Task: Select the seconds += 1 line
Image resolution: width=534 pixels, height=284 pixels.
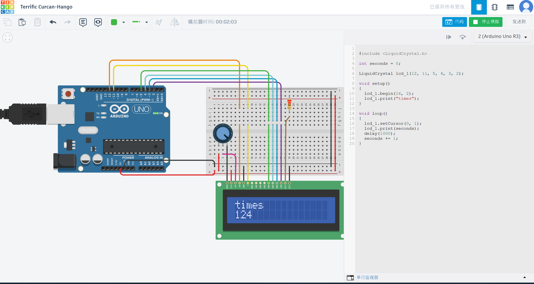Action: pyautogui.click(x=381, y=139)
